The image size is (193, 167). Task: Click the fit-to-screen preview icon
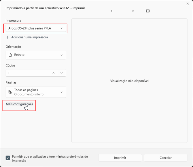(x=147, y=11)
